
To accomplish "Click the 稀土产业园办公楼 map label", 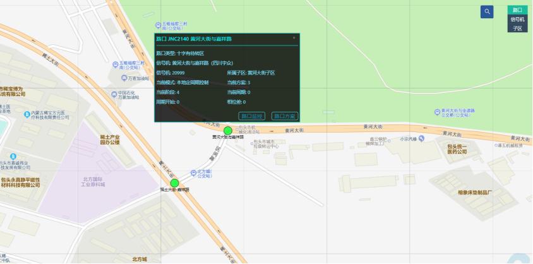I will [x=110, y=140].
